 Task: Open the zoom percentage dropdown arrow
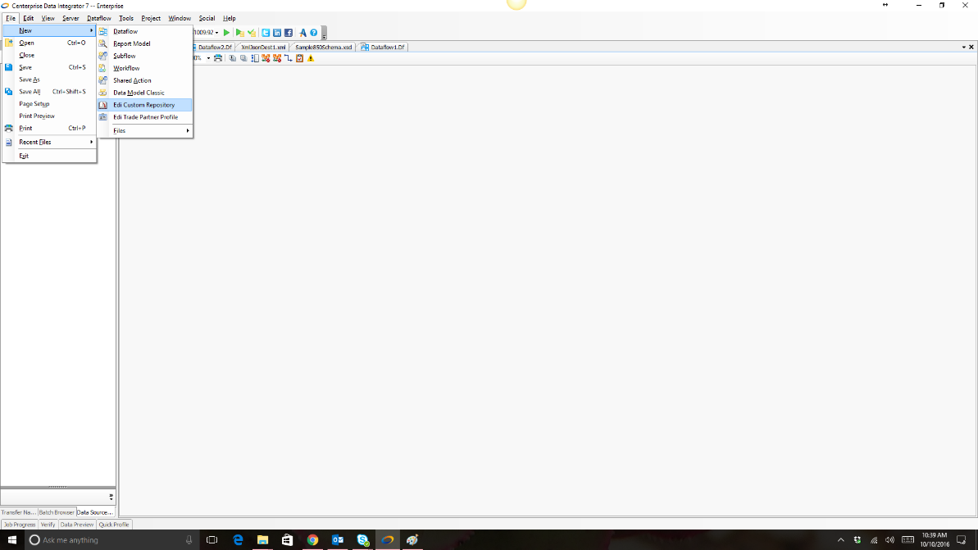coord(208,58)
